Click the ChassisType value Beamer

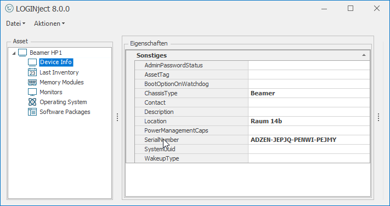click(x=263, y=94)
